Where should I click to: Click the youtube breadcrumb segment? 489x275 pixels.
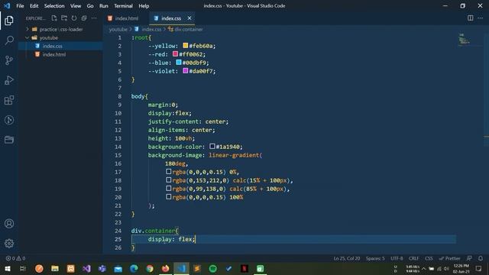point(118,29)
